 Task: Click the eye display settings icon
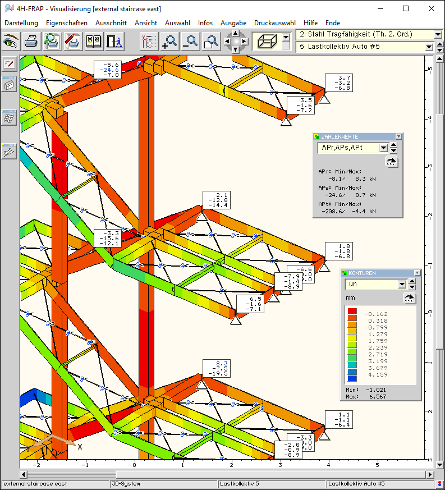point(11,41)
